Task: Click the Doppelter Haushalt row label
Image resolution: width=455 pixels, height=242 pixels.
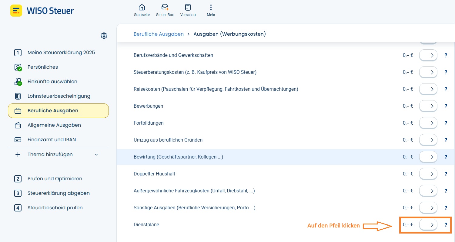Action: point(154,174)
